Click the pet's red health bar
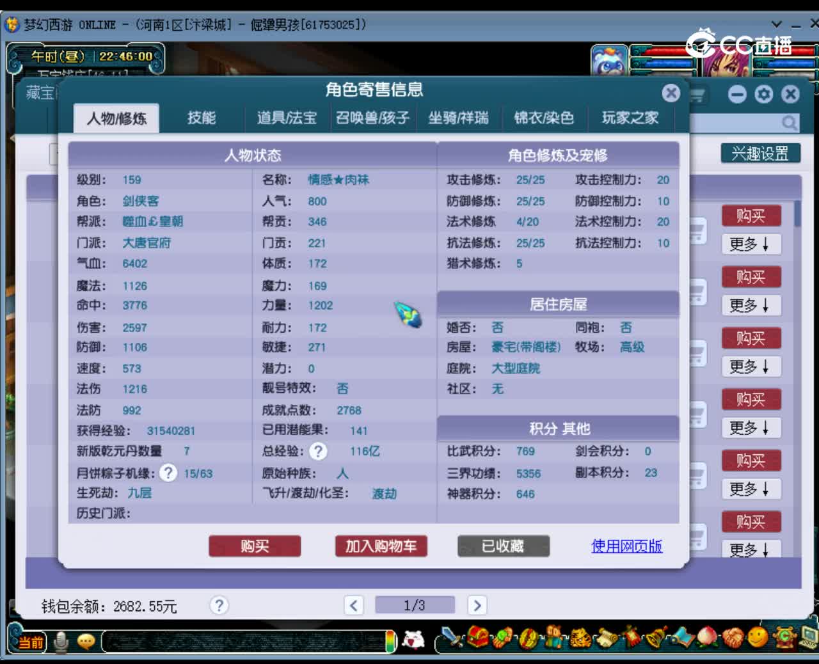819x664 pixels. pos(662,51)
